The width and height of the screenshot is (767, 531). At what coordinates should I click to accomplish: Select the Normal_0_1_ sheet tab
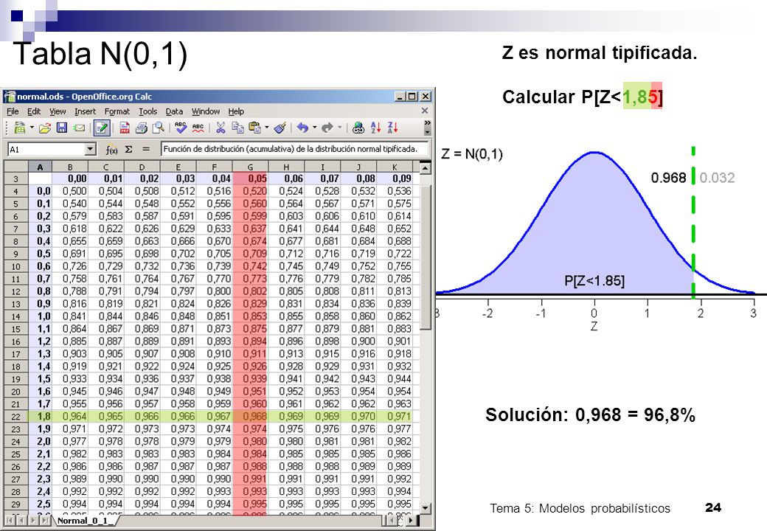click(x=84, y=521)
